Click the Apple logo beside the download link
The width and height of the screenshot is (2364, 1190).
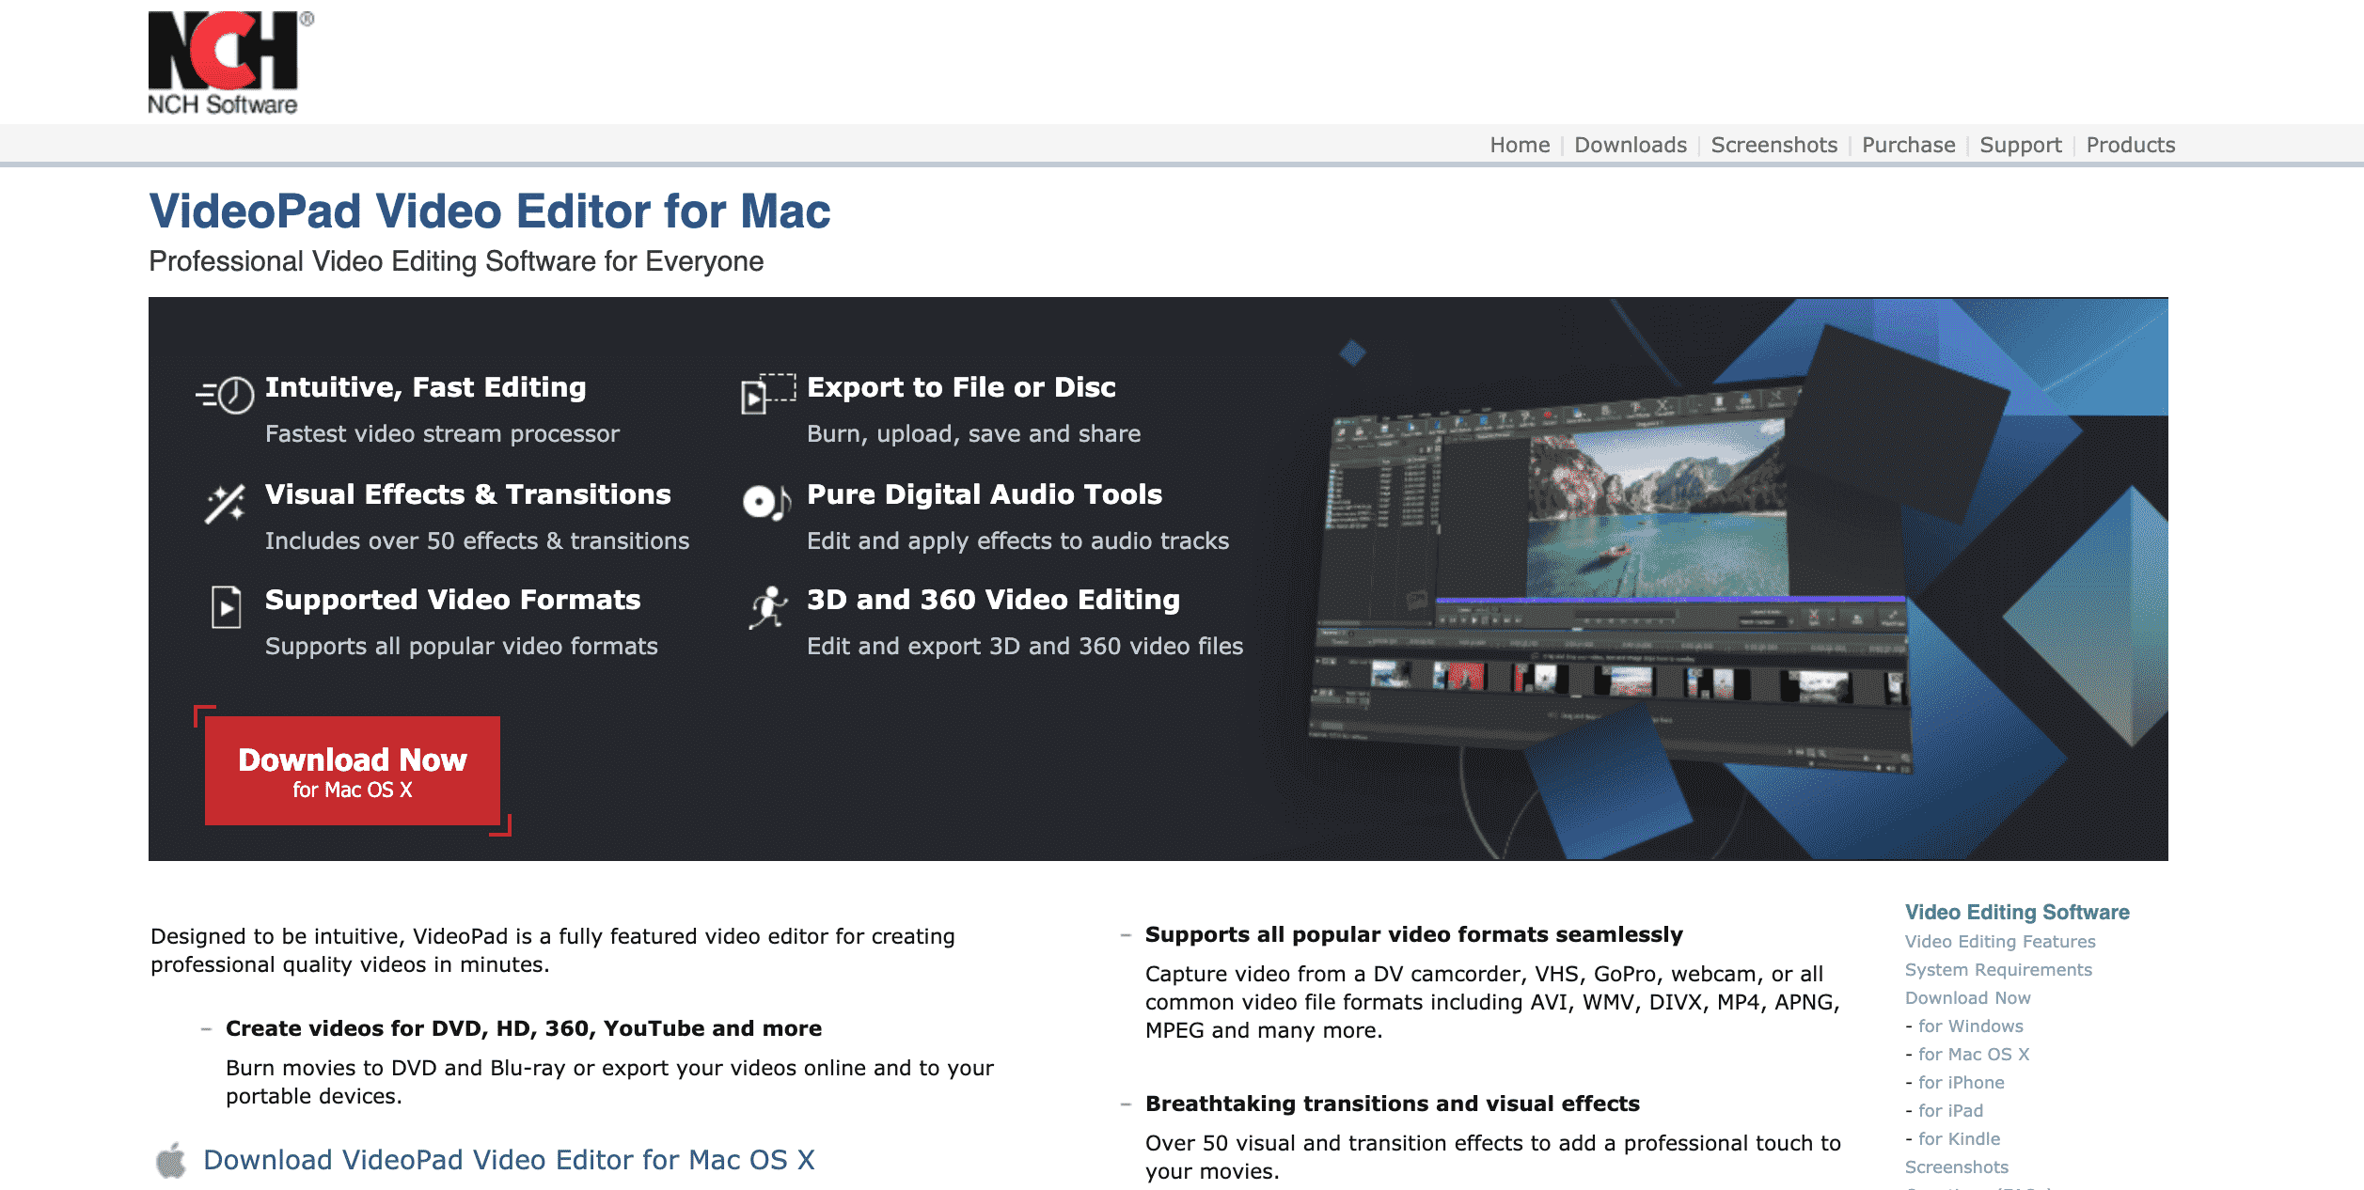171,1160
